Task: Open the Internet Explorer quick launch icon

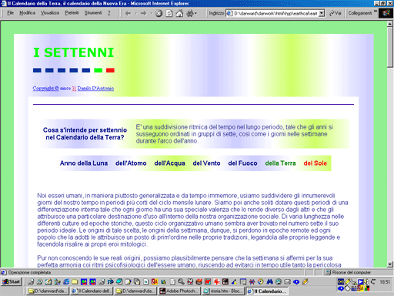Action: (66, 282)
